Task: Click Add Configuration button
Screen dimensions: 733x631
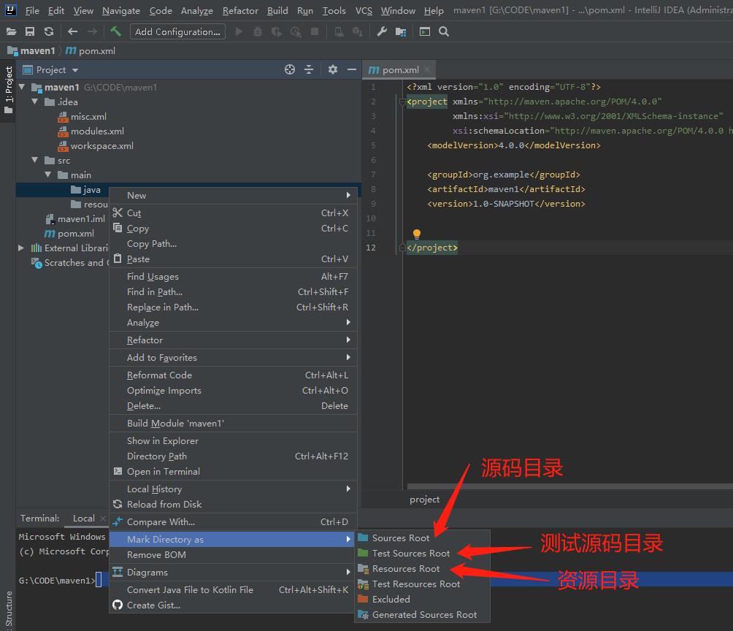Action: pos(177,31)
